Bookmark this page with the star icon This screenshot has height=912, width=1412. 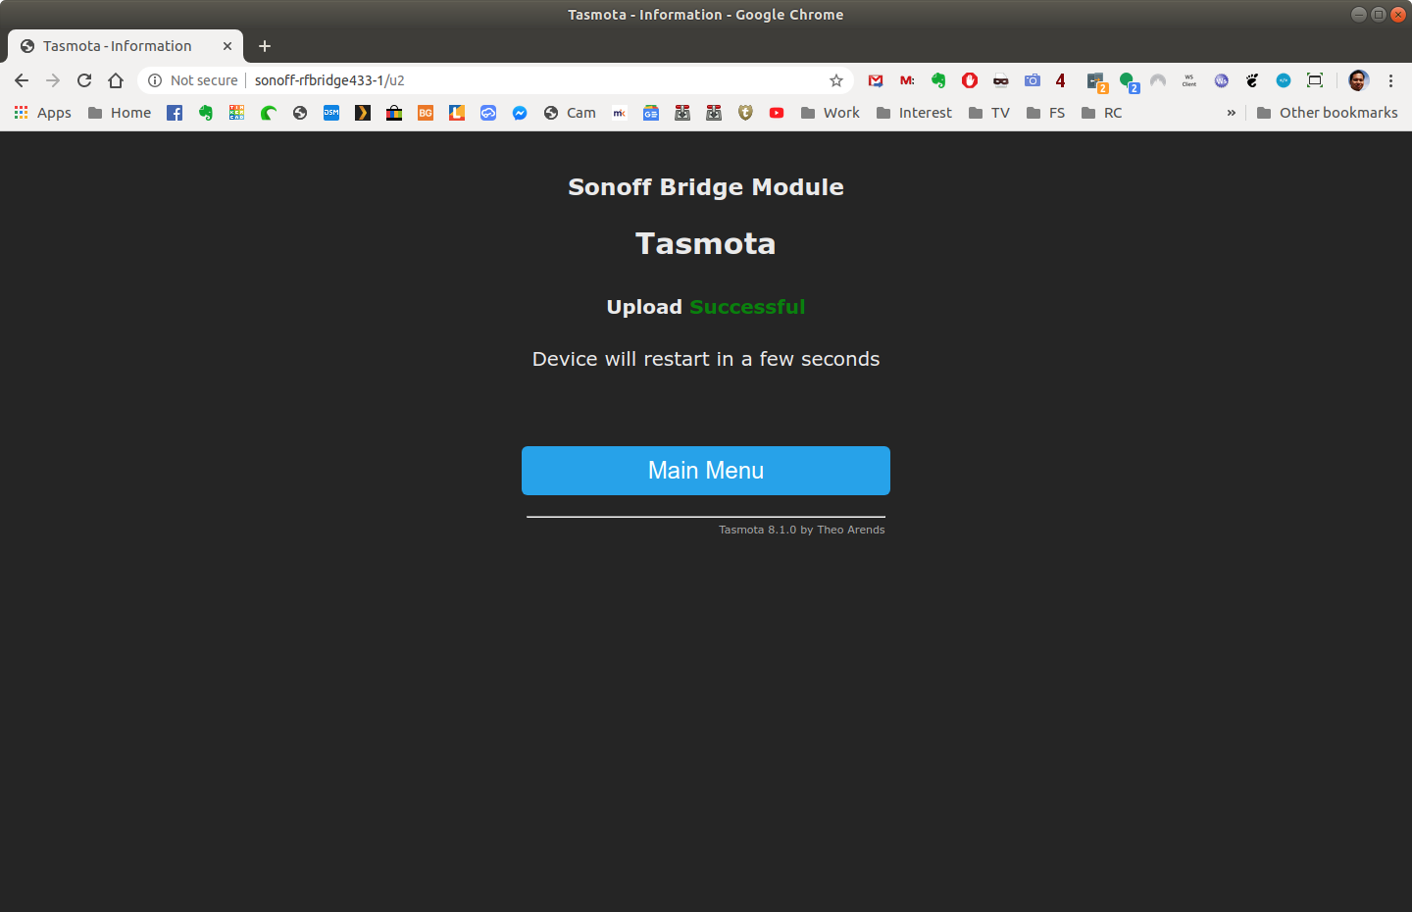coord(836,80)
